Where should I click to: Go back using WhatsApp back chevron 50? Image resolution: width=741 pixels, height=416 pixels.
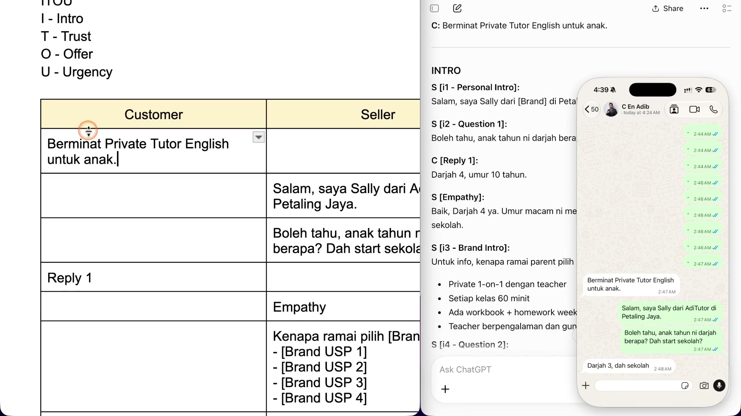pos(592,109)
